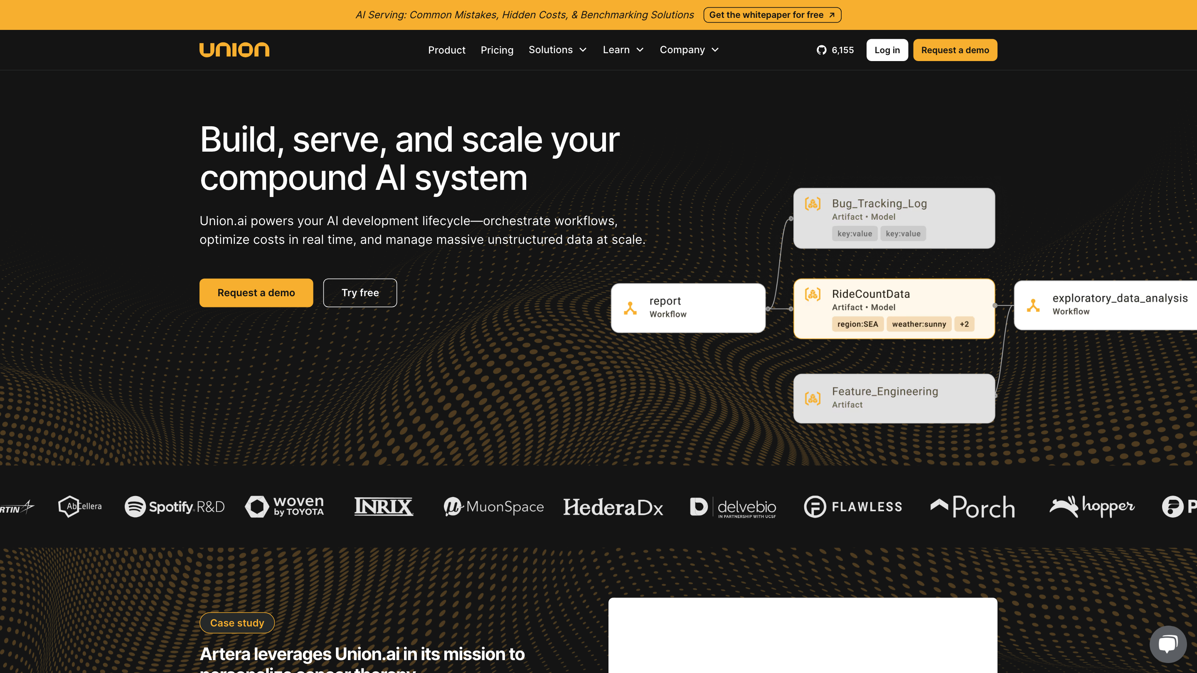Open the Product menu item
1197x673 pixels.
point(446,50)
